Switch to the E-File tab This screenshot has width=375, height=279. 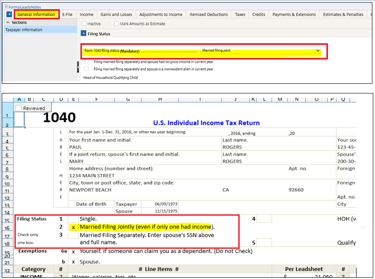coord(67,14)
